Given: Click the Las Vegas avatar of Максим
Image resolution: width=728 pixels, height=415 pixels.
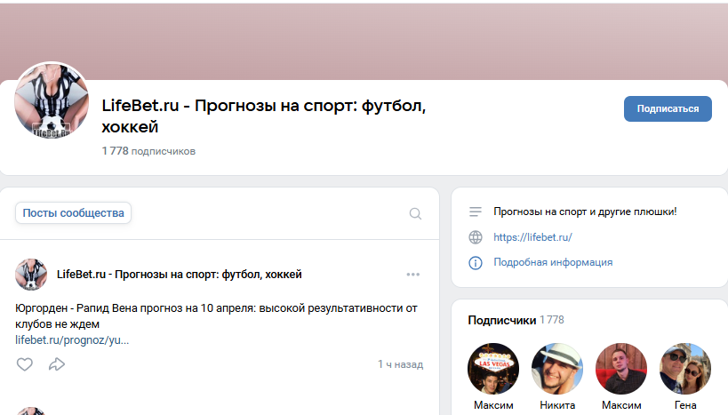Looking at the screenshot, I should (493, 369).
